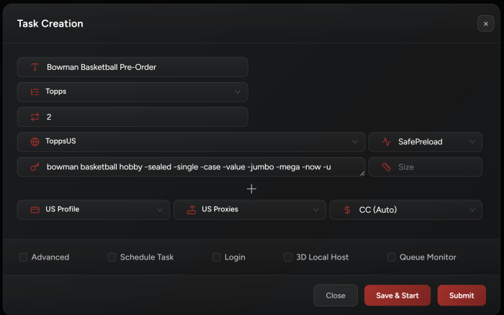Click the card icon beside US Profile
The height and width of the screenshot is (315, 504).
pos(34,210)
